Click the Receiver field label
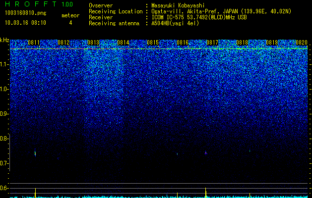Image resolution: width=312 pixels, height=198 pixels. (x=101, y=17)
